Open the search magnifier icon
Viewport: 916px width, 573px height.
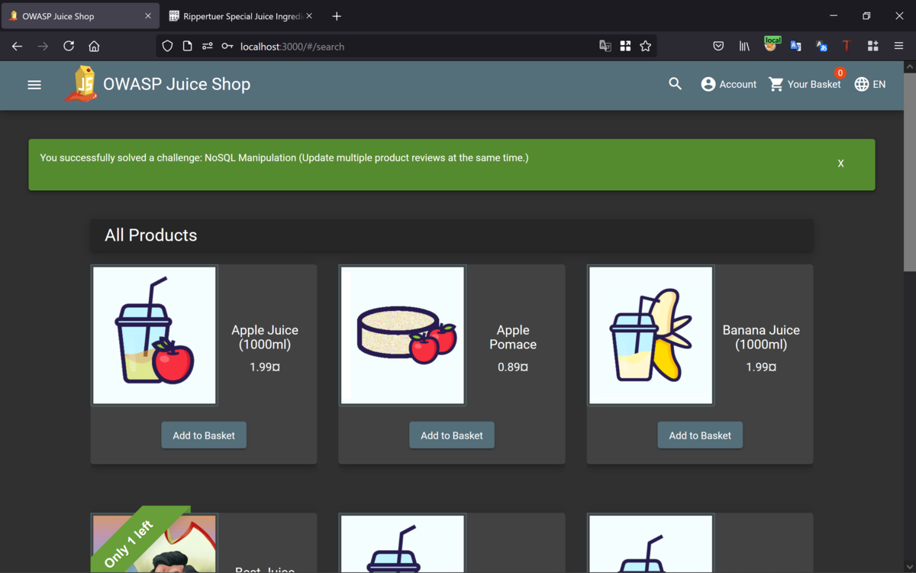tap(675, 84)
